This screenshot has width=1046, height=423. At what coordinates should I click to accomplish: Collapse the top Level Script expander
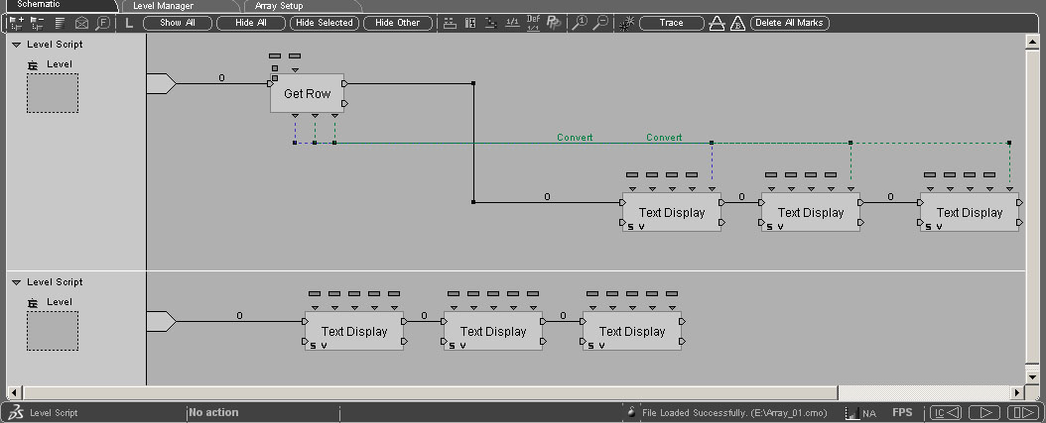click(x=17, y=45)
